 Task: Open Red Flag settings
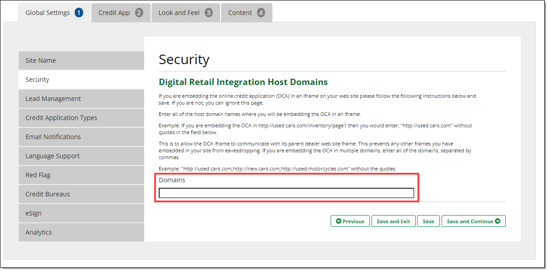tap(81, 175)
